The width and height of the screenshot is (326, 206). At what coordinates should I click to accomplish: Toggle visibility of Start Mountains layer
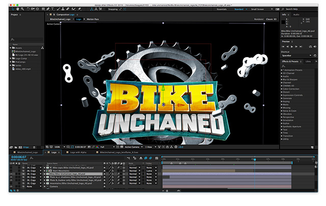point(11,169)
